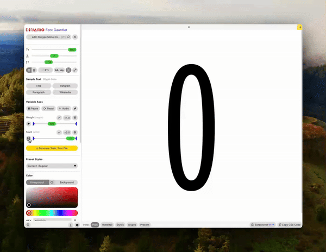
Task: Clear the loaded font with the X button
Action: [75, 37]
